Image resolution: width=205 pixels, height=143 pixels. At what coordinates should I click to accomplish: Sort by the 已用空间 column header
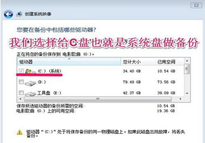(169, 62)
